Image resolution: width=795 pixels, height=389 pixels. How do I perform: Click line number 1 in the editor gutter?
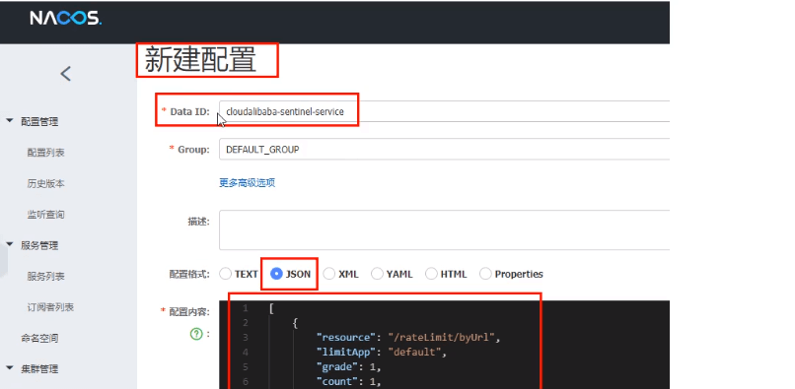246,308
